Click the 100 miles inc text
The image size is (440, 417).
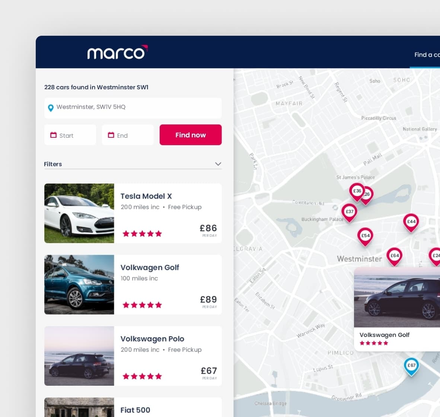(x=139, y=278)
